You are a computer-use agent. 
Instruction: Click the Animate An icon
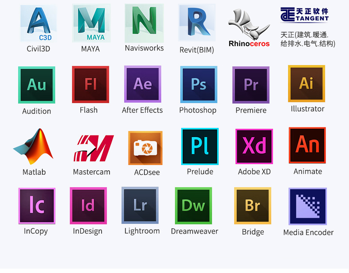[x=307, y=145]
